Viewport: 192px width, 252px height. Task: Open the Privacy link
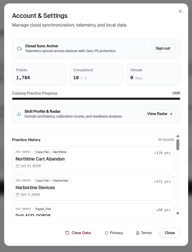point(114,233)
